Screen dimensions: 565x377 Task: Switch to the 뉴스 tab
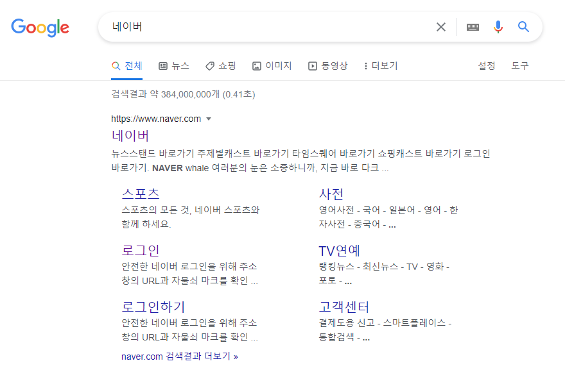(x=174, y=66)
